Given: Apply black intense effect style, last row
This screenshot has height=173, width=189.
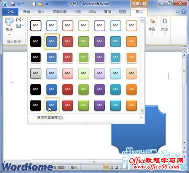Looking at the screenshot, I should (x=35, y=106).
